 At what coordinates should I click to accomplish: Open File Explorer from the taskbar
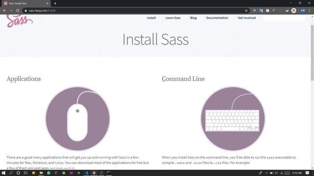tap(41, 173)
